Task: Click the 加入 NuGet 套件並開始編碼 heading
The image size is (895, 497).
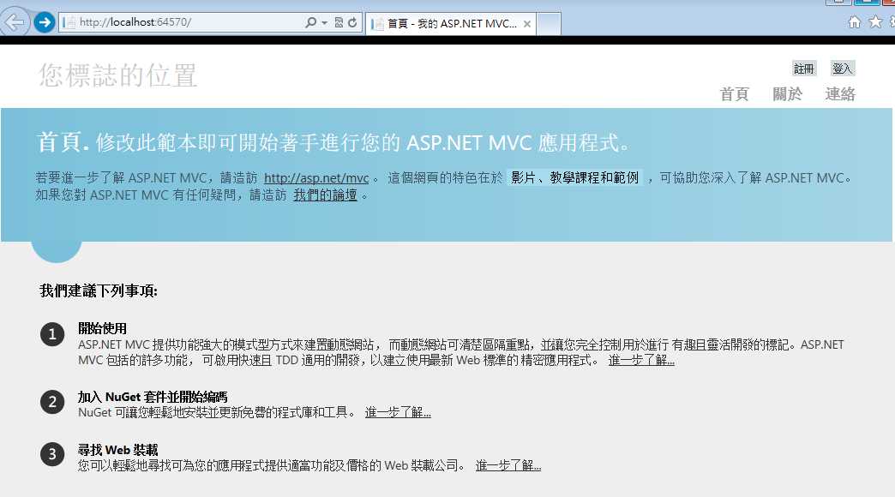Action: pyautogui.click(x=153, y=397)
